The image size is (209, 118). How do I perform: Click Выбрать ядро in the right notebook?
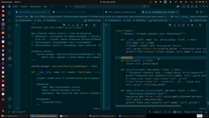199,20
